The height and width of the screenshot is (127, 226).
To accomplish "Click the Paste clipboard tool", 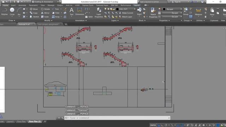I will click(212, 12).
